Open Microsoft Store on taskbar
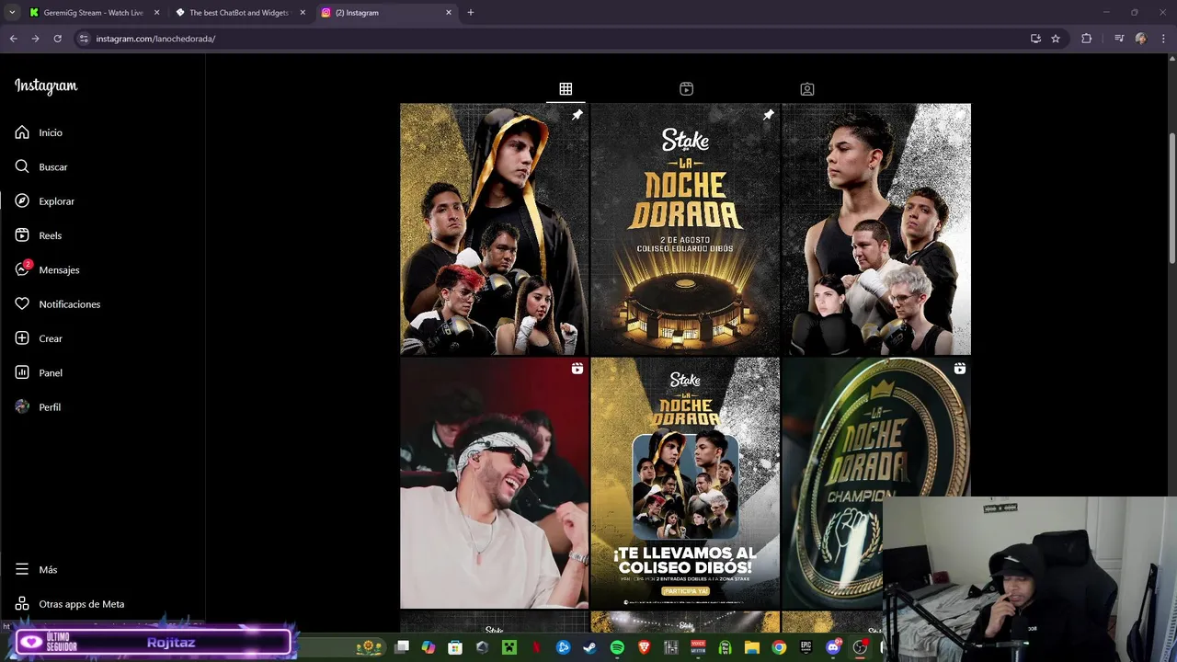The height and width of the screenshot is (662, 1177). [455, 647]
